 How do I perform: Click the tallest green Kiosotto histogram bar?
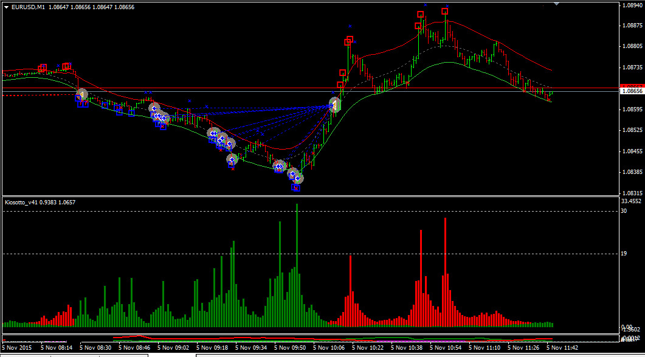tap(297, 265)
